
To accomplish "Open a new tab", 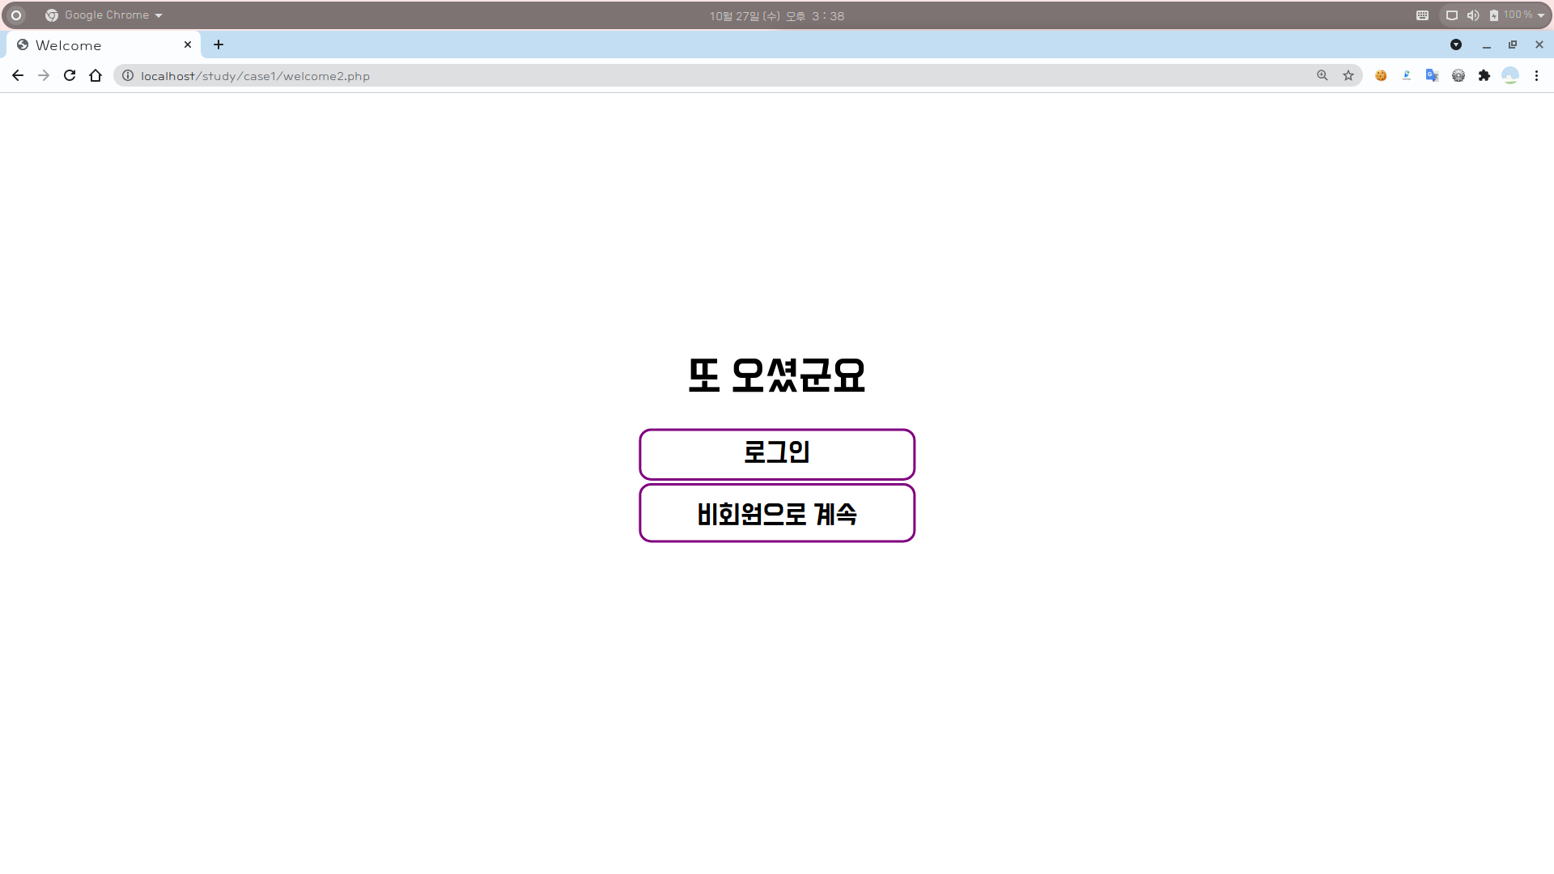I will pos(219,45).
